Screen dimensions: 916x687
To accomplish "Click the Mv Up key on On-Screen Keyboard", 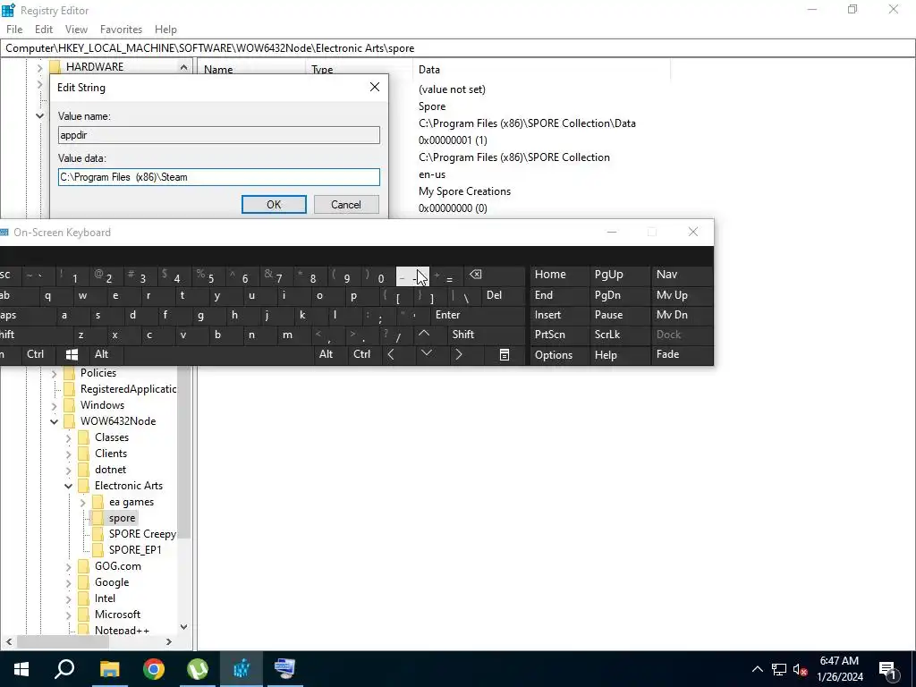I will pyautogui.click(x=672, y=295).
